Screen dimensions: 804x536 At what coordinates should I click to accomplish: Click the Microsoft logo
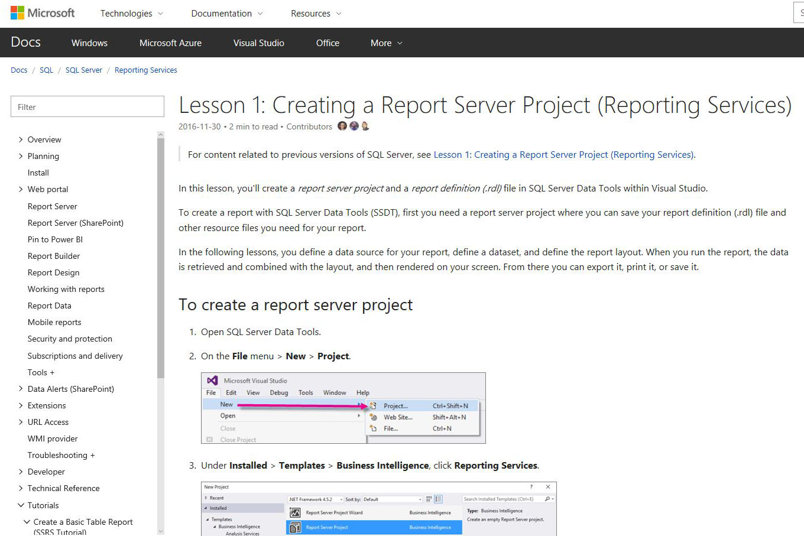43,13
